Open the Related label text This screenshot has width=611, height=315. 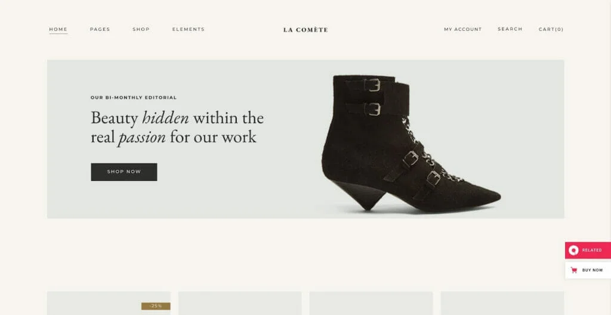[592, 251]
